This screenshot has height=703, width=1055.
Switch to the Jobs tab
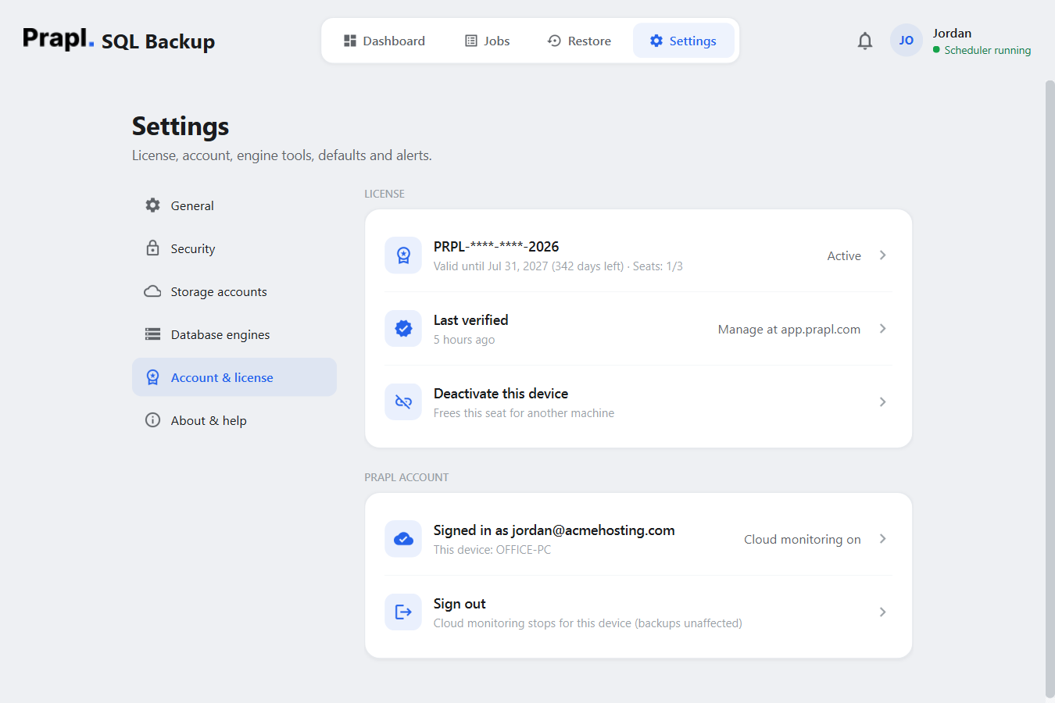pyautogui.click(x=488, y=41)
